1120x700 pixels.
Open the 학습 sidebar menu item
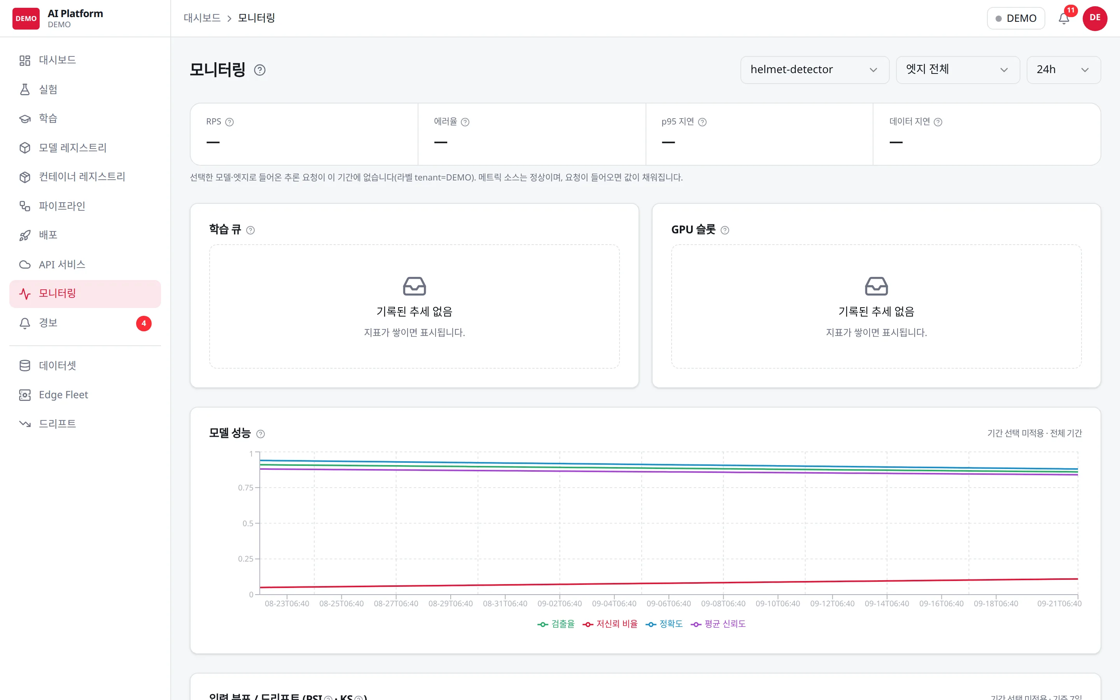click(85, 119)
